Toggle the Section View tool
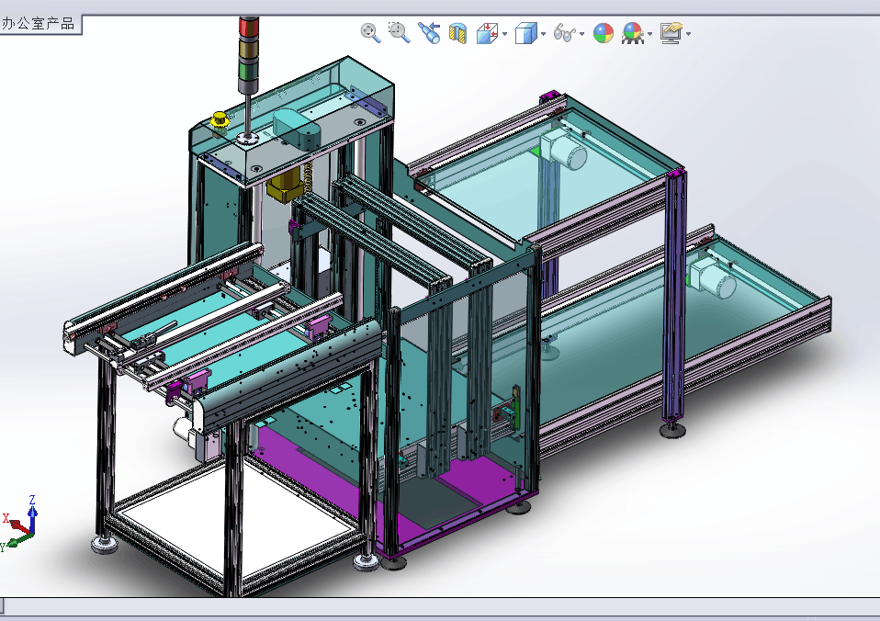Screen dimensions: 880x621 [458, 33]
